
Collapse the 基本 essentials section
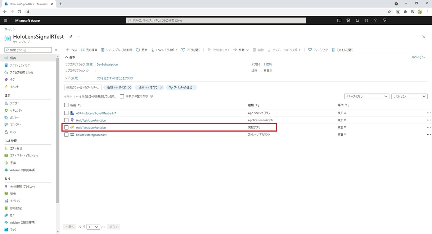[70, 57]
